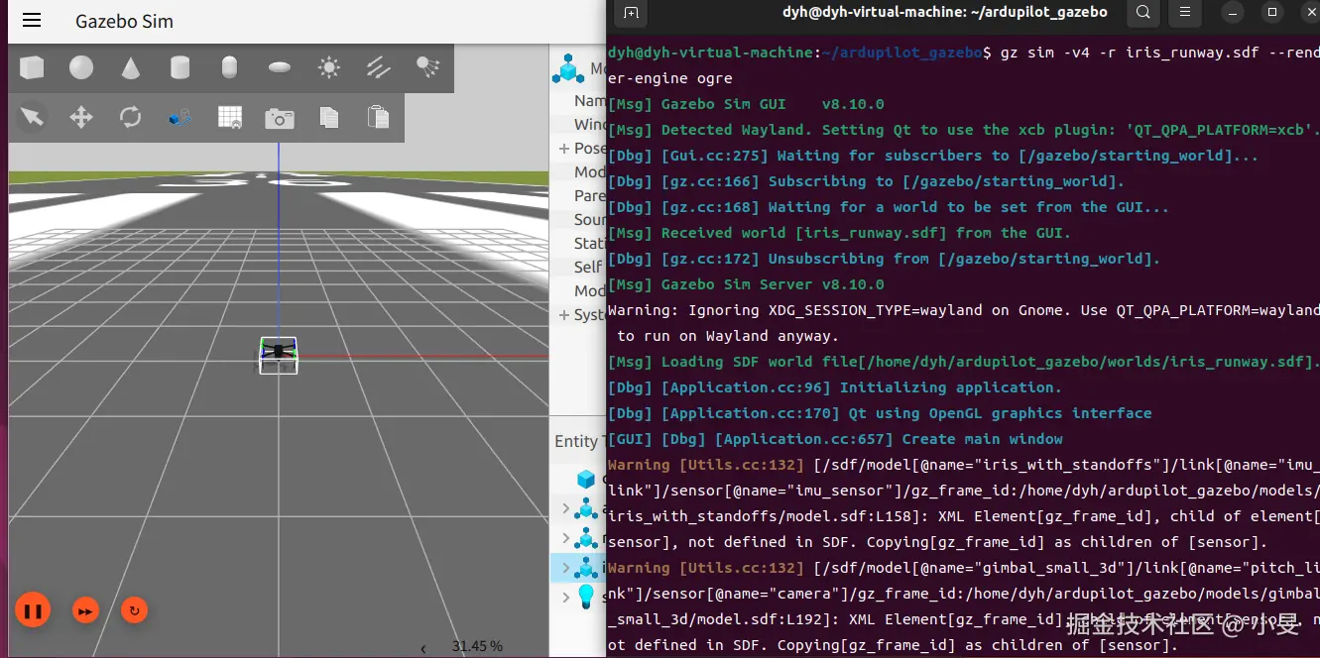Insert a capsule shape
The image size is (1320, 658).
pyautogui.click(x=229, y=67)
